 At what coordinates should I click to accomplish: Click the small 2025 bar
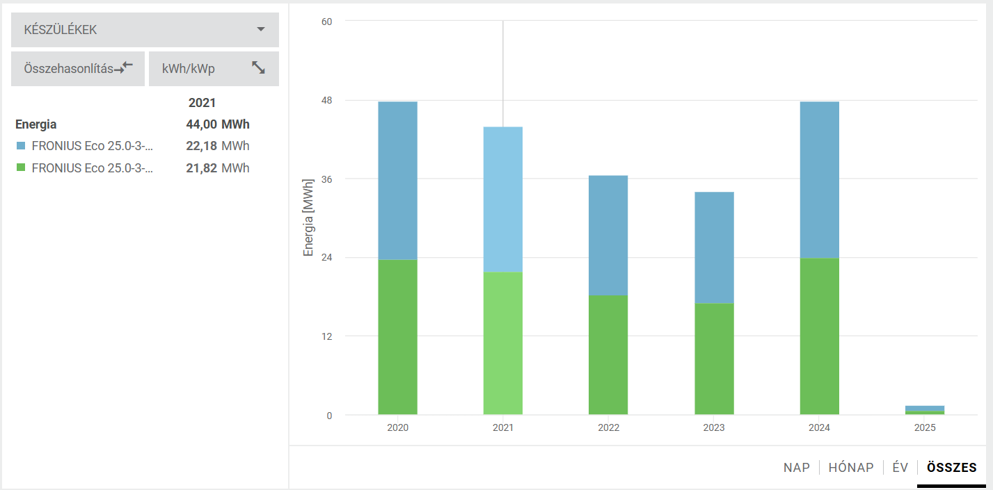click(x=925, y=409)
